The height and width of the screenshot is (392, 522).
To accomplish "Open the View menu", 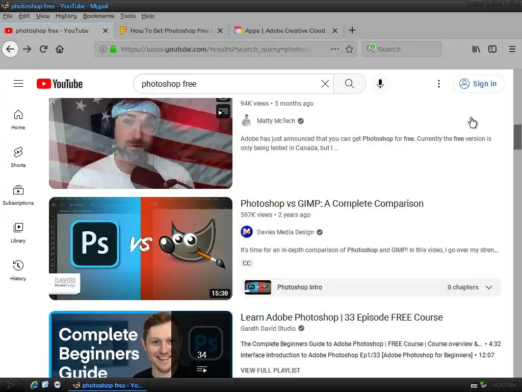I will click(43, 16).
